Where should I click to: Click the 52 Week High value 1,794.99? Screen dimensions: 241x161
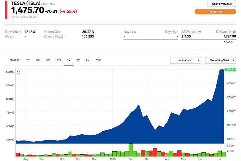coord(230,37)
